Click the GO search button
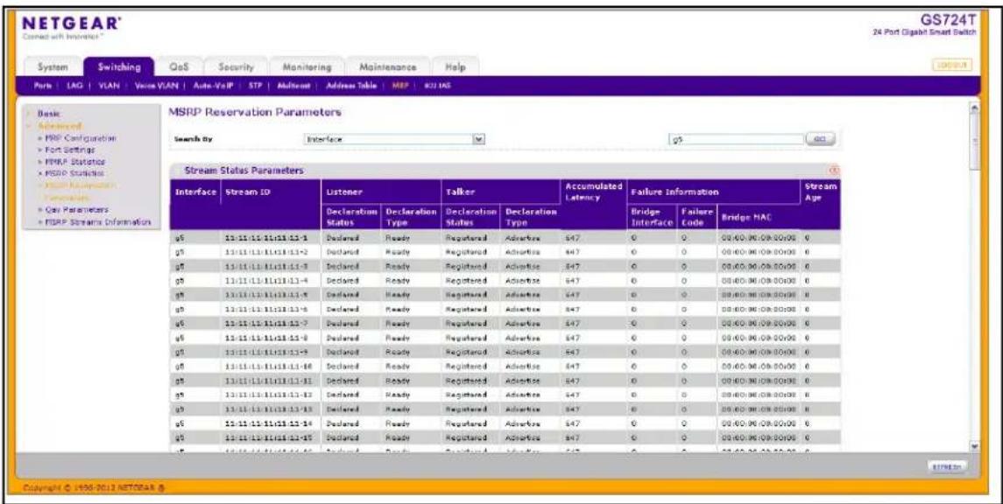The height and width of the screenshot is (504, 1003). point(821,138)
